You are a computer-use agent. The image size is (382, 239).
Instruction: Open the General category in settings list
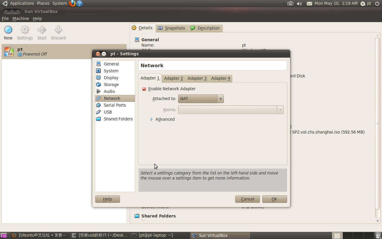coord(115,64)
